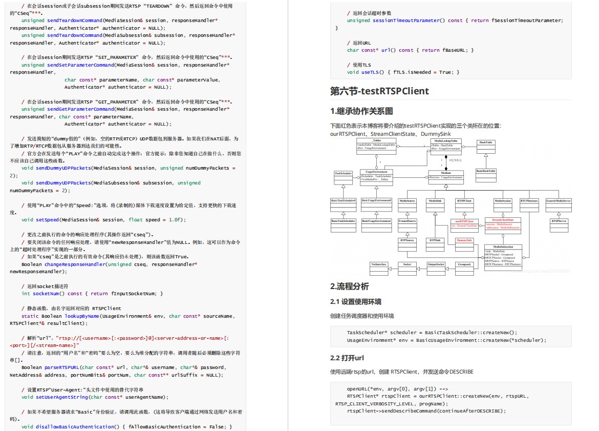599x431 pixels.
Task: Click the "int socketNum() const" line
Action: pyautogui.click(x=92, y=294)
